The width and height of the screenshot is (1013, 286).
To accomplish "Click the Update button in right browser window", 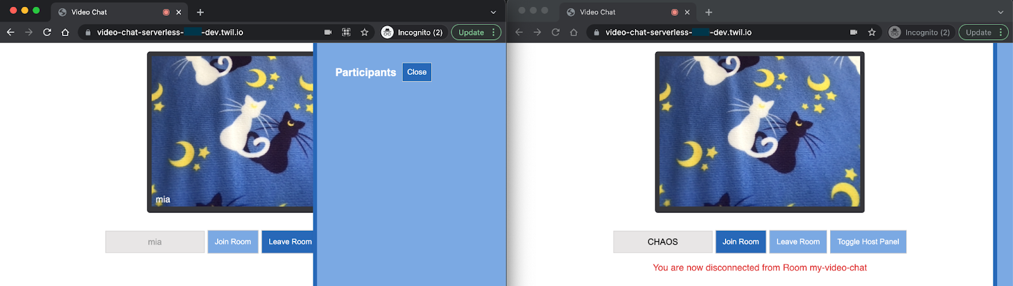I will [x=978, y=32].
